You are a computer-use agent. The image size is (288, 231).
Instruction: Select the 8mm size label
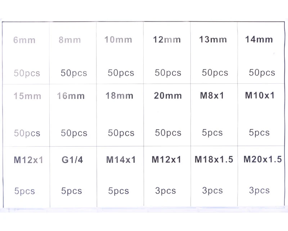pyautogui.click(x=70, y=40)
